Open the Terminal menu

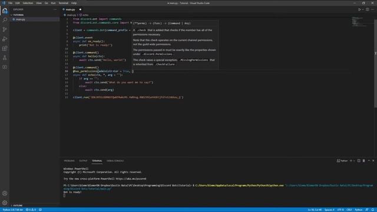pos(64,3)
